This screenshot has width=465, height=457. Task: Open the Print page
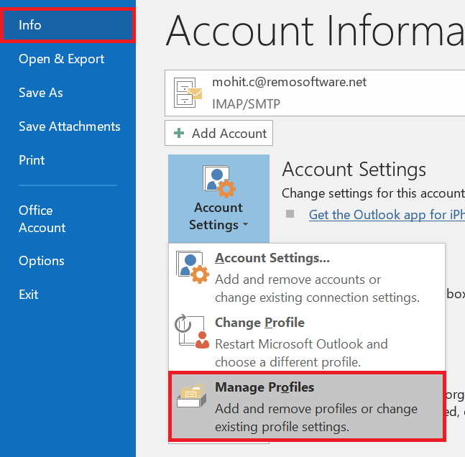pyautogui.click(x=32, y=160)
